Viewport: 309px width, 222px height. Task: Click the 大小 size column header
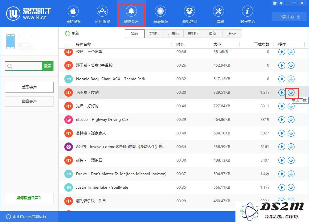(x=217, y=44)
